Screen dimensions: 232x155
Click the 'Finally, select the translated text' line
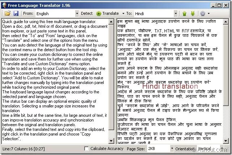pos(53,129)
